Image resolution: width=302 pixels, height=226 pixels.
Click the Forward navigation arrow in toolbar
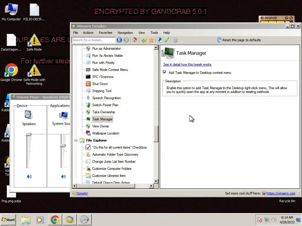(126, 40)
